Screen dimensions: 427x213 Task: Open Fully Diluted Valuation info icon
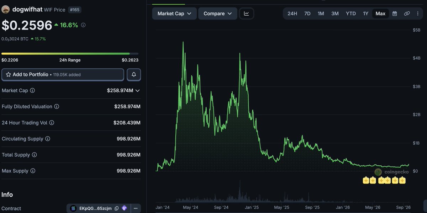[57, 107]
